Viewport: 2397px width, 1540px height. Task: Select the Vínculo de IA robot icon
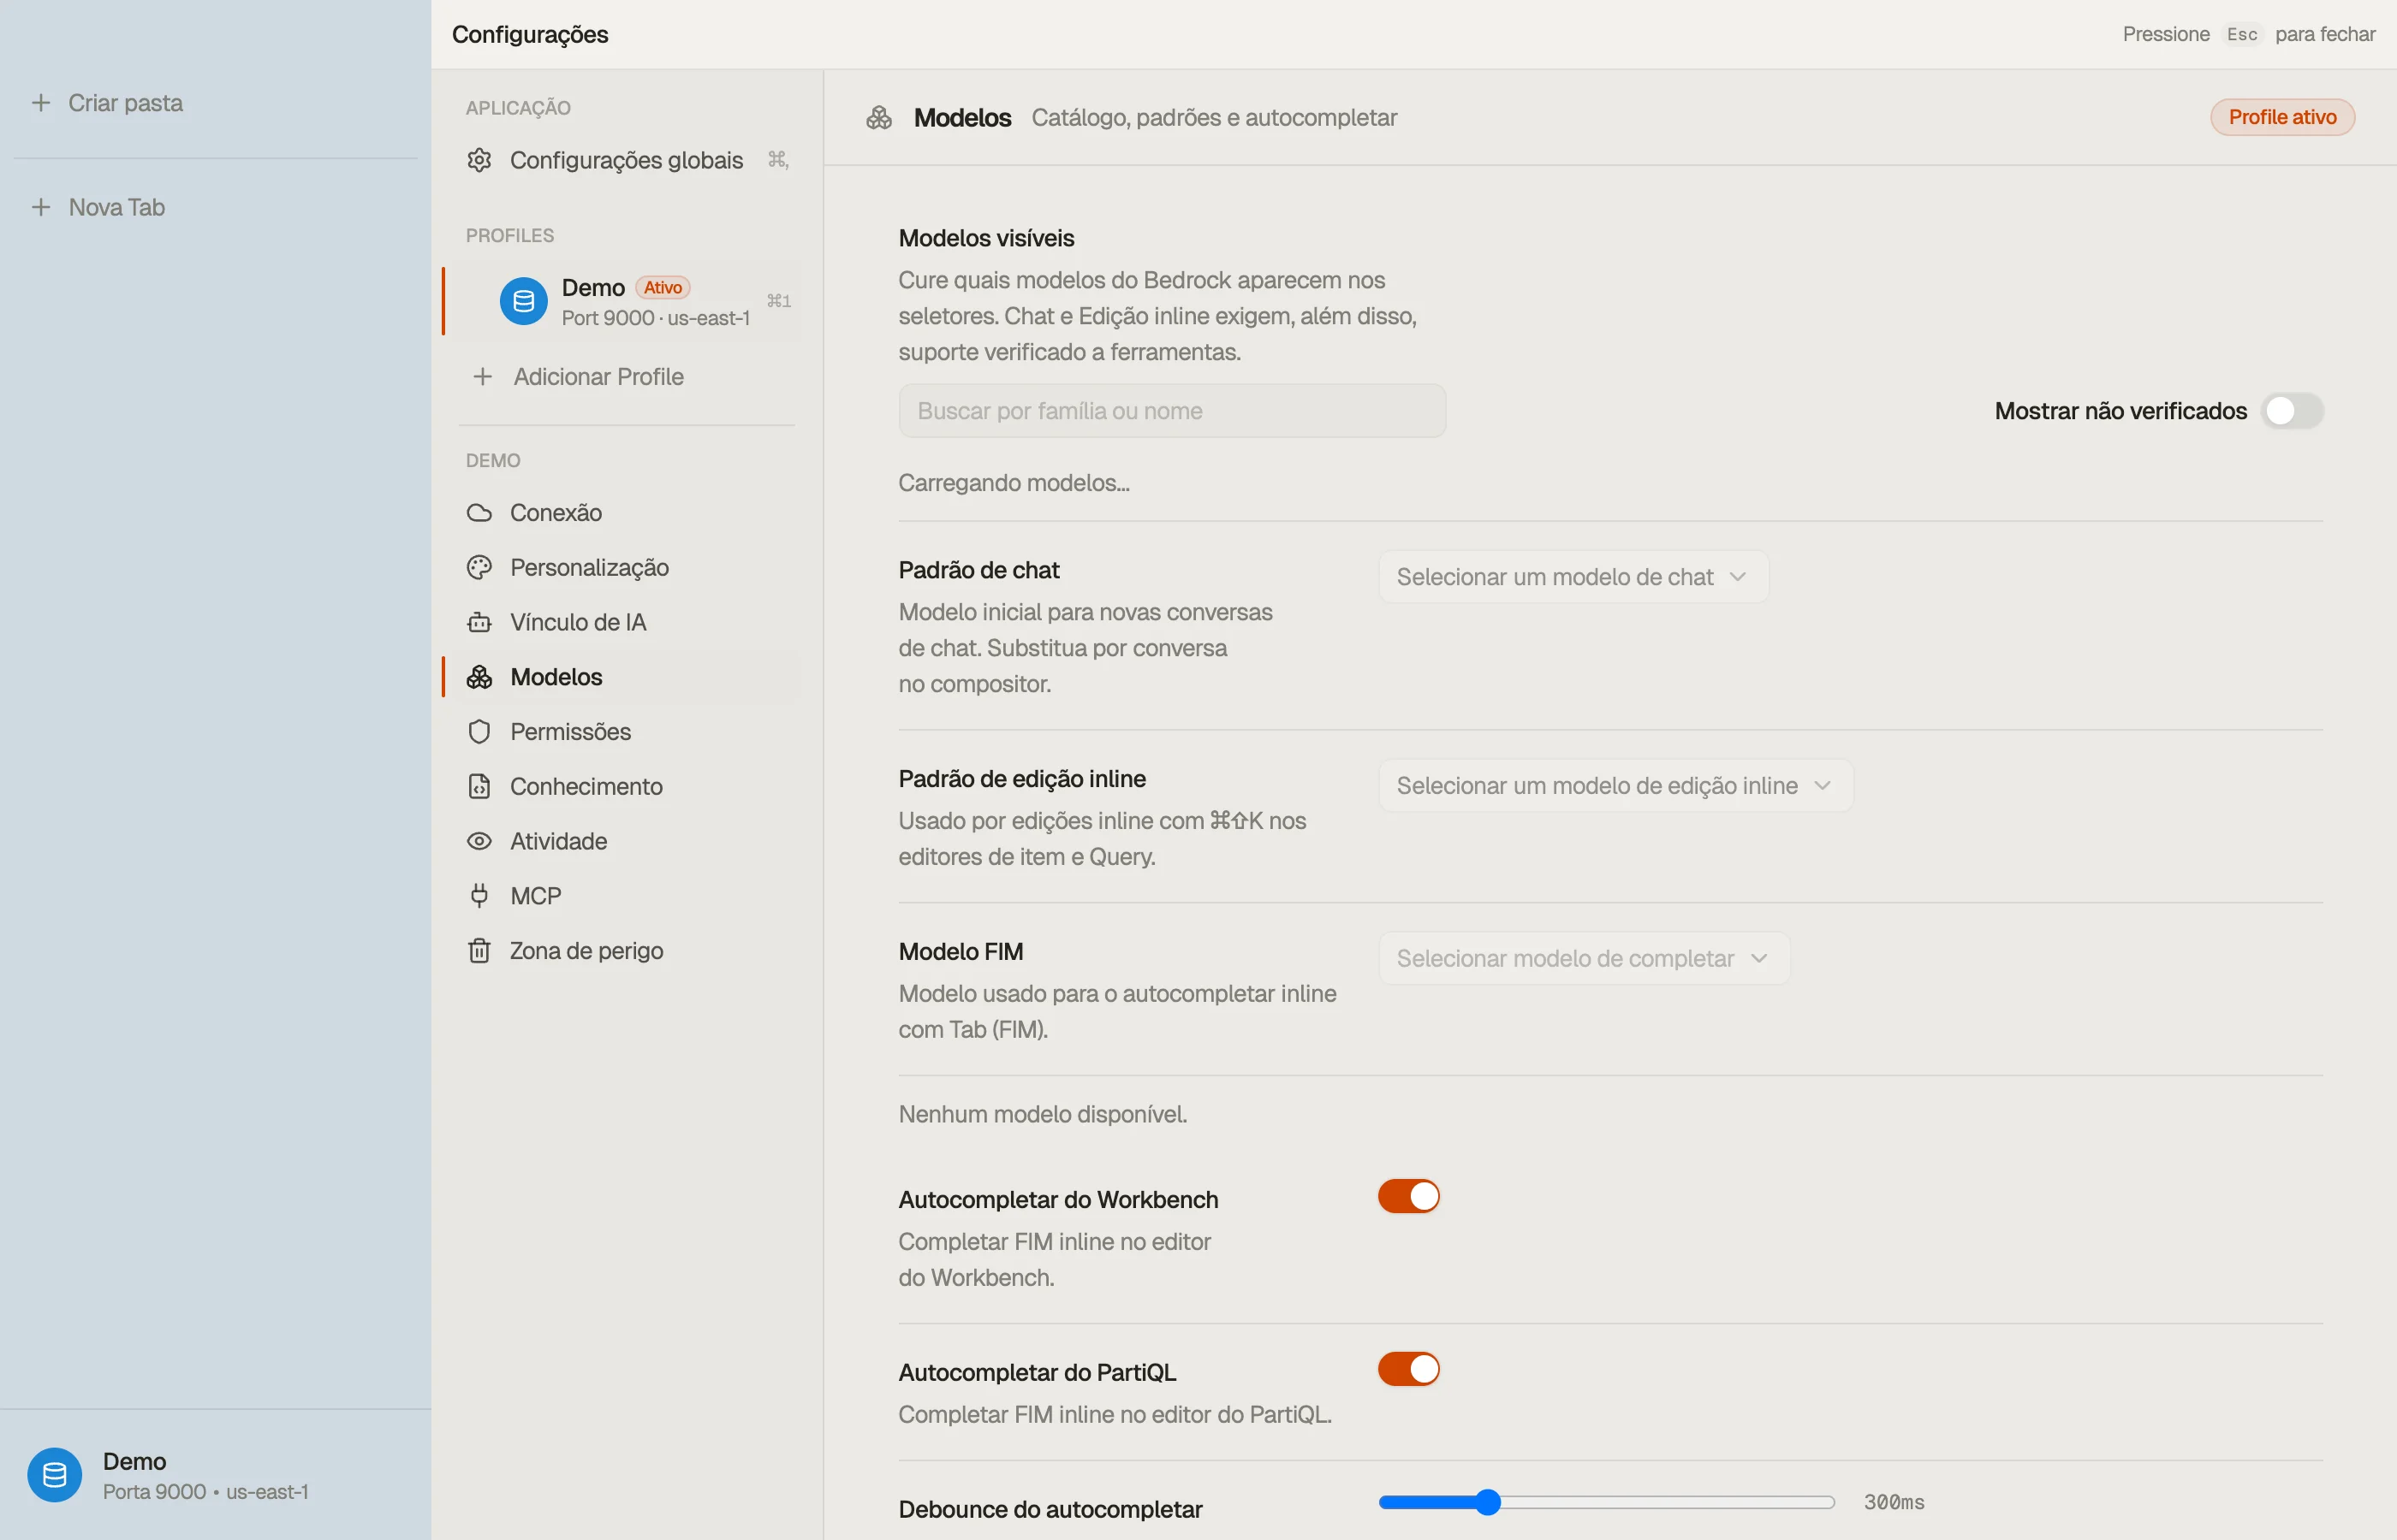(x=479, y=622)
